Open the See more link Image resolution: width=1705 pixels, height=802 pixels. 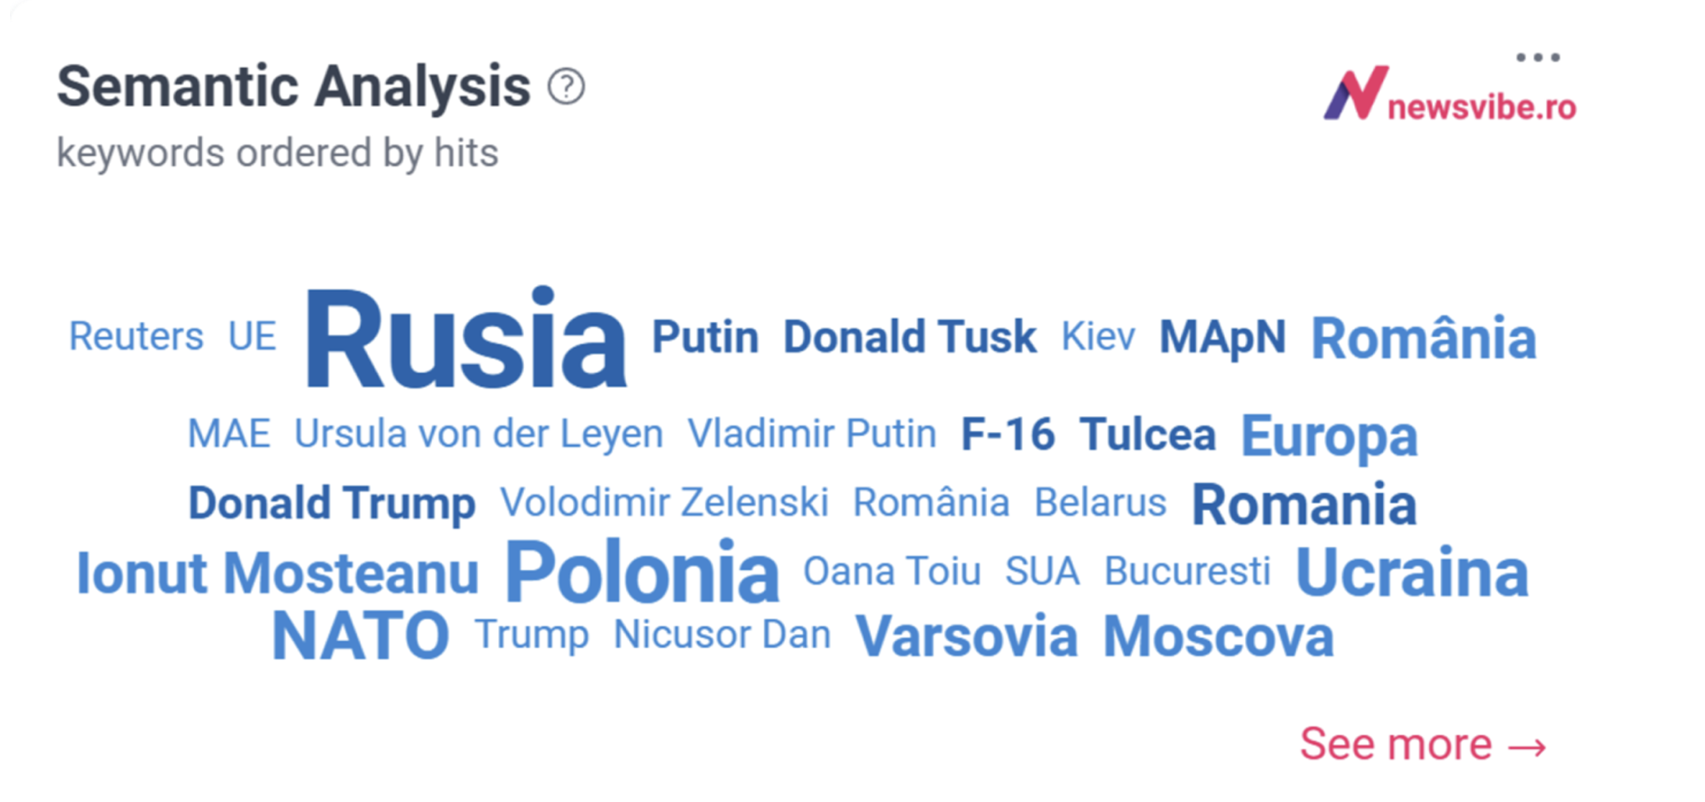(x=1423, y=745)
